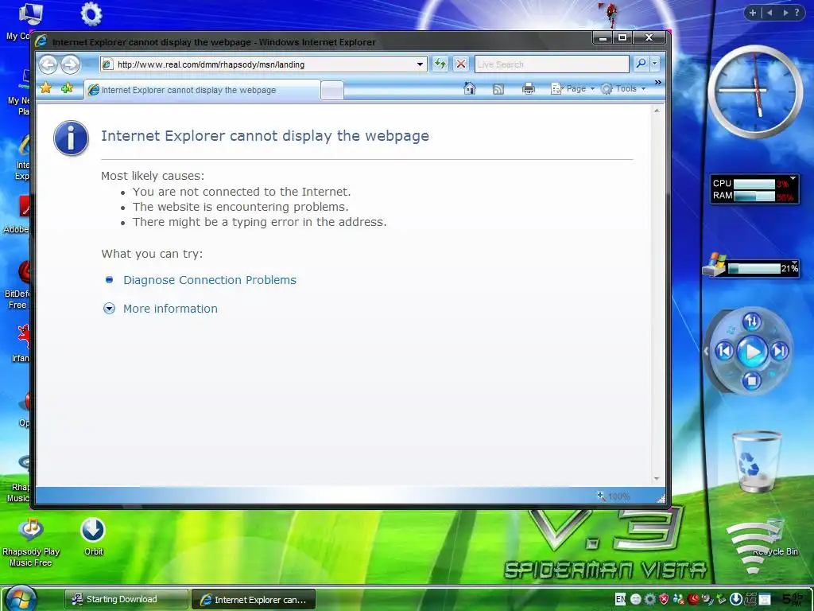Open the drive meter gadget dropdown triangle
Screen dimensions: 814x611
click(x=794, y=263)
